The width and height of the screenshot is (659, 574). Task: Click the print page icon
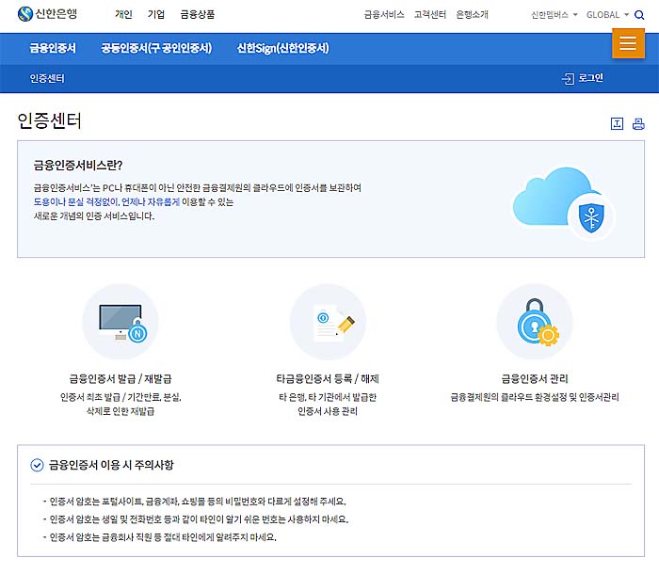click(638, 123)
